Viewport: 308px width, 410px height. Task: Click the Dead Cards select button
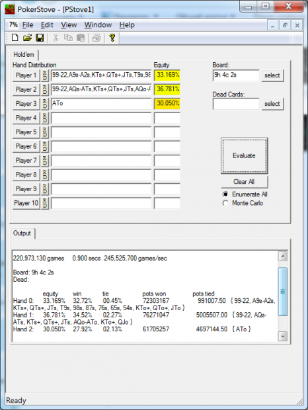point(272,104)
